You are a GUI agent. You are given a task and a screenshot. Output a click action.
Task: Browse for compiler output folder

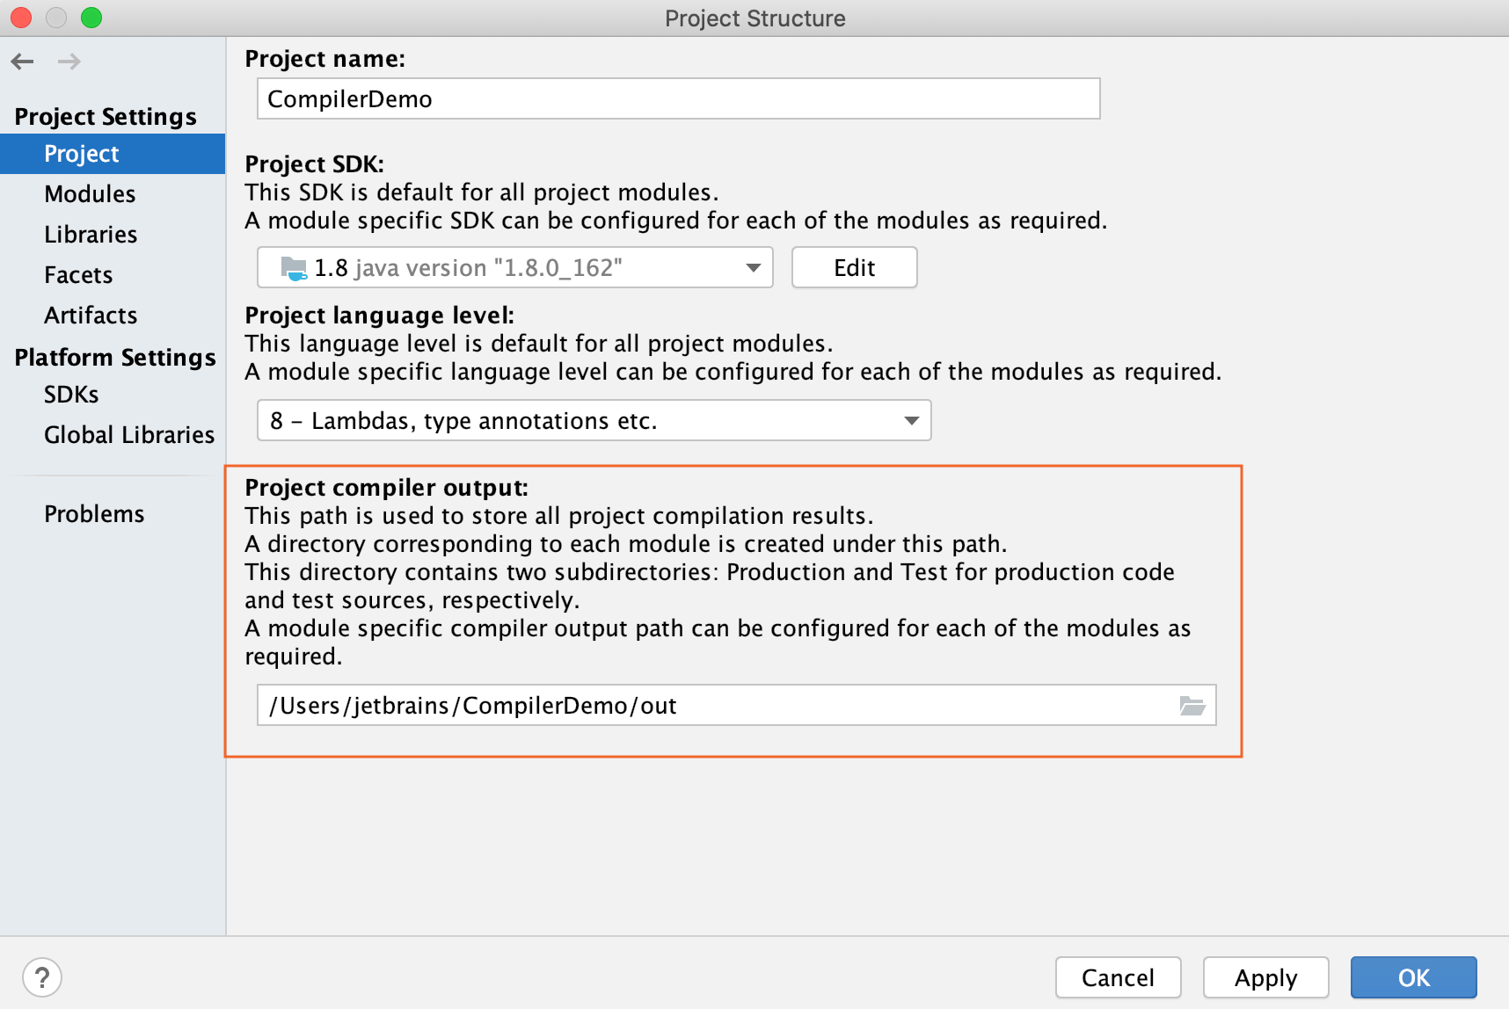[x=1193, y=705]
